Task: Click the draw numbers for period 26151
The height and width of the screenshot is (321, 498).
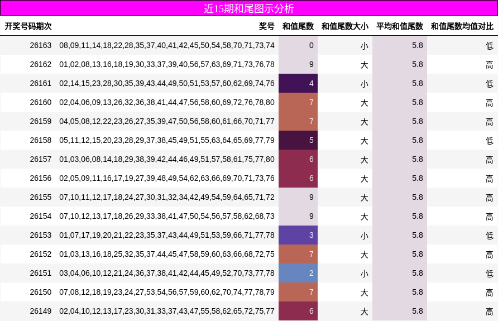Action: tap(167, 273)
